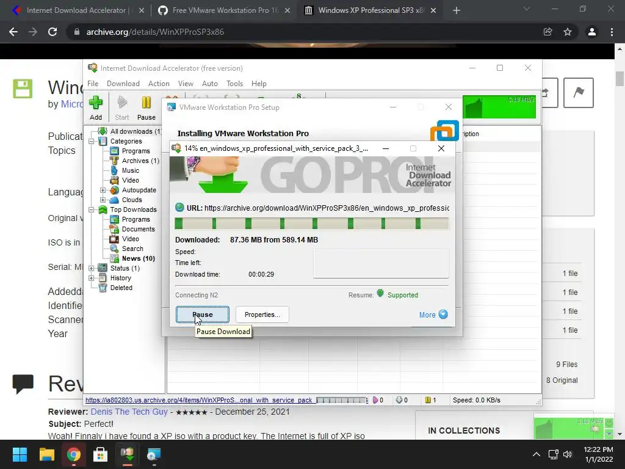Open the Tools menu

[x=235, y=83]
